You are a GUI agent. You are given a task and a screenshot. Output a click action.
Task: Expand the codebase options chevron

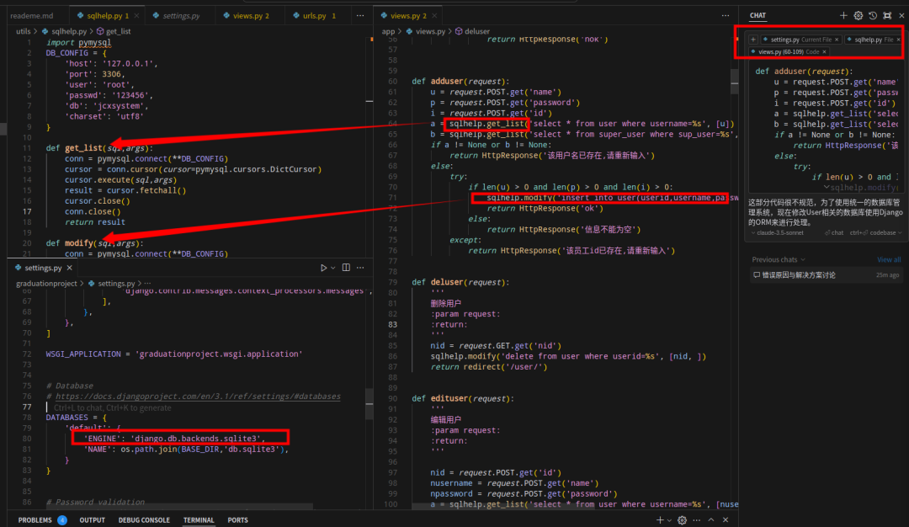tap(900, 232)
